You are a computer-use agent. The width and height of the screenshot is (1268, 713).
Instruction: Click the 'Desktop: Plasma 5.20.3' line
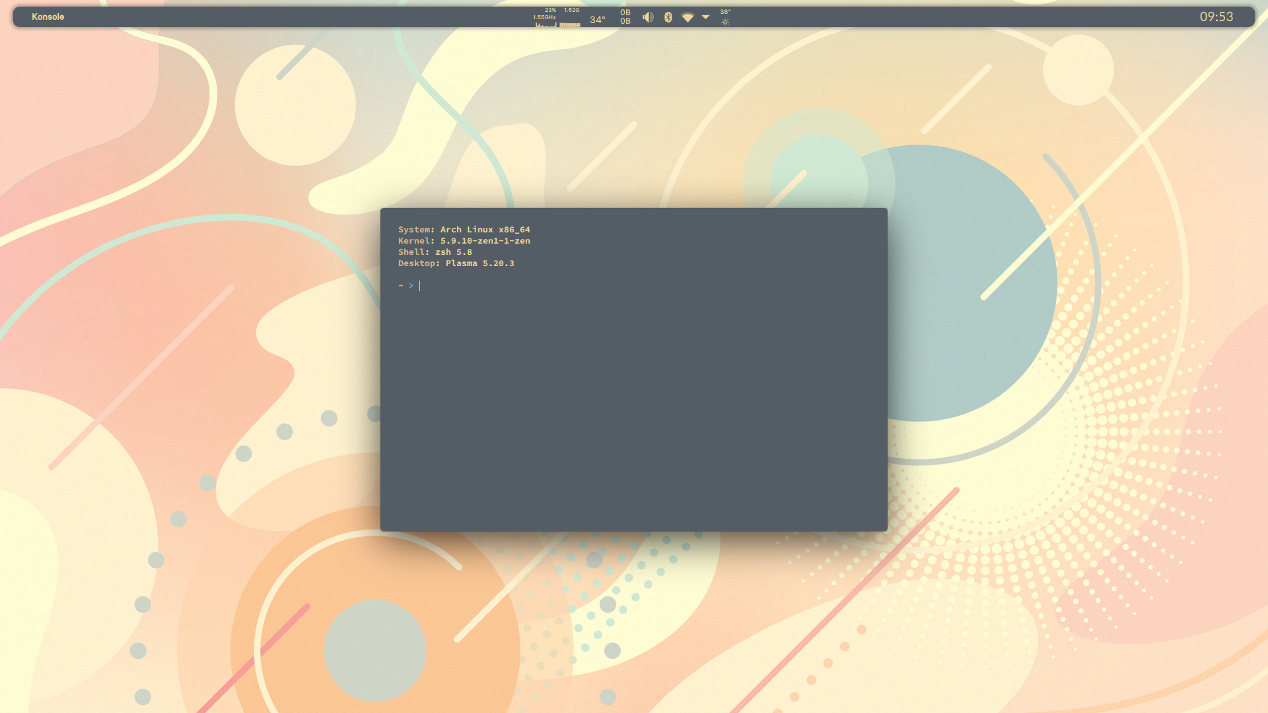point(456,263)
